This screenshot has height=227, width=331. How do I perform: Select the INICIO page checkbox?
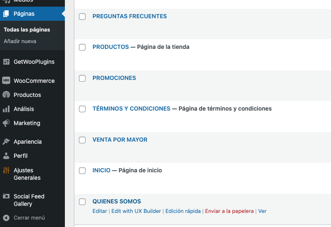(x=82, y=171)
